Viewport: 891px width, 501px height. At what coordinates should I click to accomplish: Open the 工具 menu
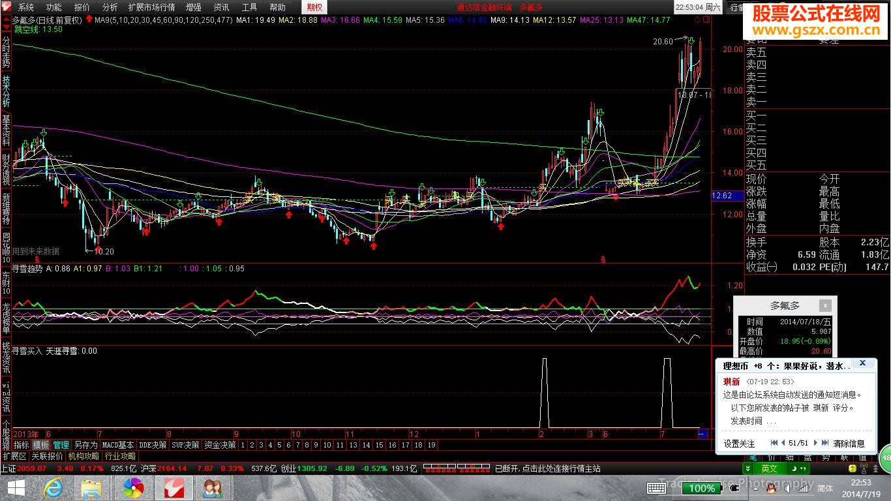coord(250,7)
